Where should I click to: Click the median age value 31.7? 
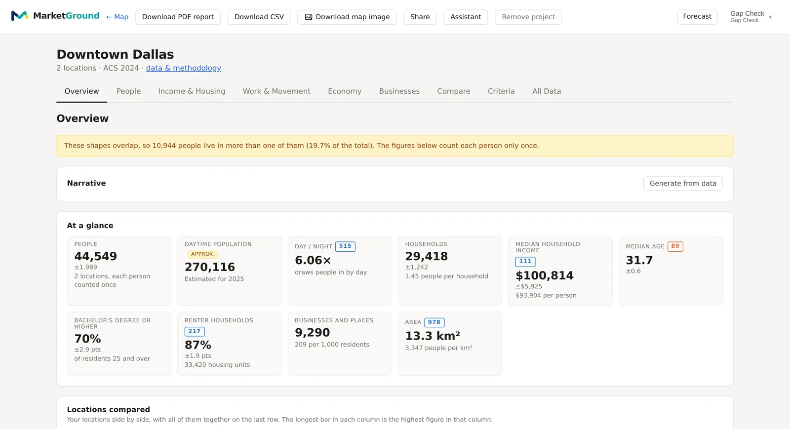[x=639, y=261]
